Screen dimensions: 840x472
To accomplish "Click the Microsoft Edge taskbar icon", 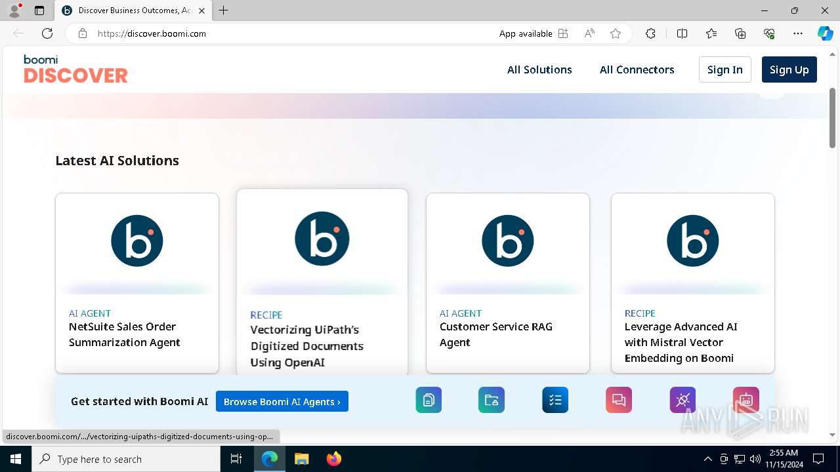I will 270,459.
